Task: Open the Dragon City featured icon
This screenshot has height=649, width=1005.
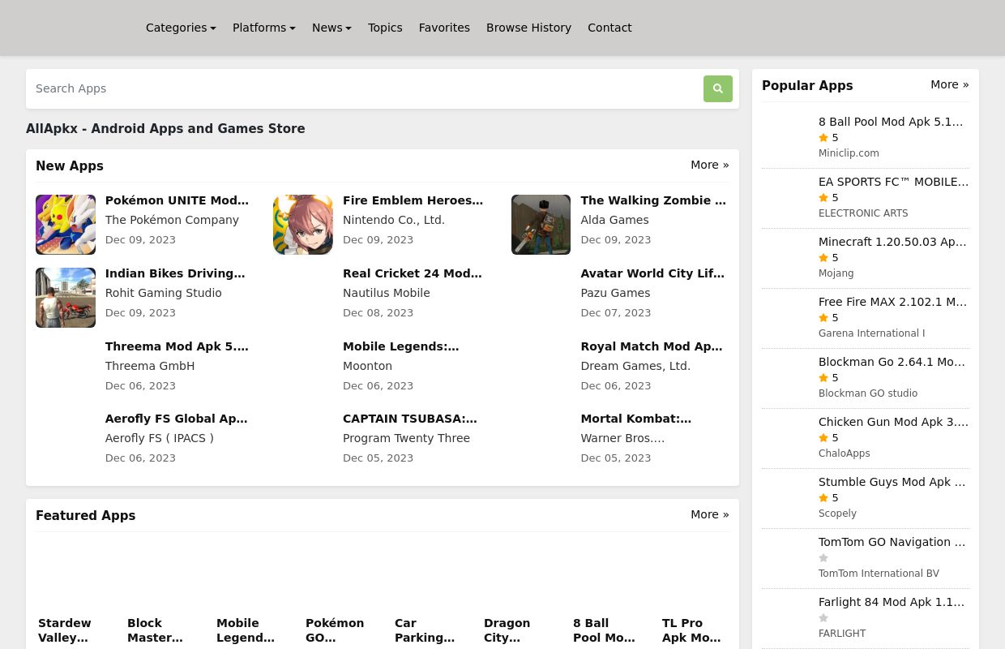Action: click(x=515, y=578)
